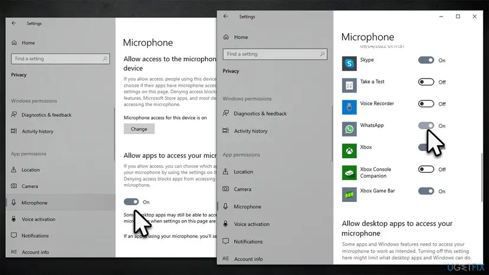Click the Take a Test app icon
The height and width of the screenshot is (275, 489).
[349, 86]
